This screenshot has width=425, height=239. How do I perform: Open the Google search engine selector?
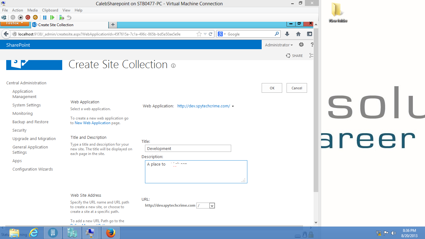pyautogui.click(x=222, y=34)
